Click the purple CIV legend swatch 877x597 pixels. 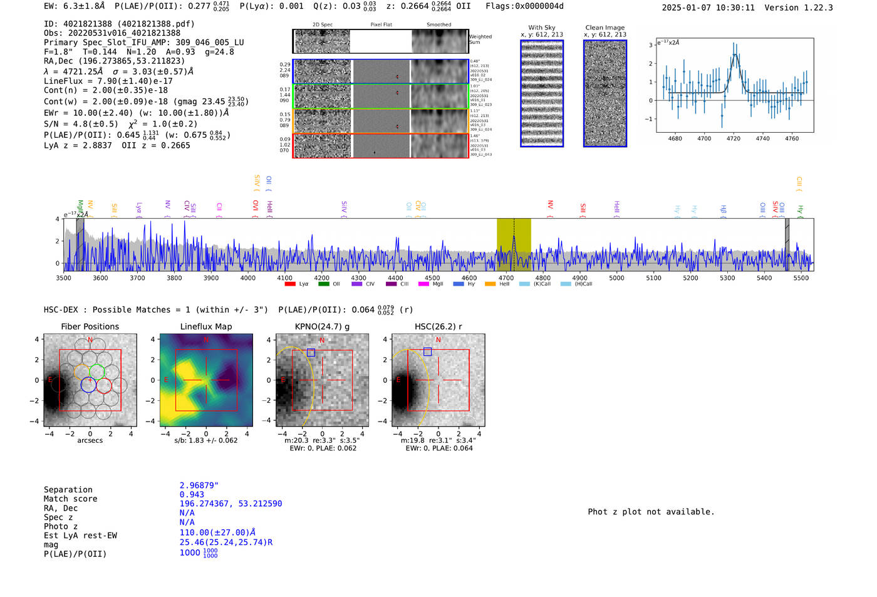pos(357,284)
